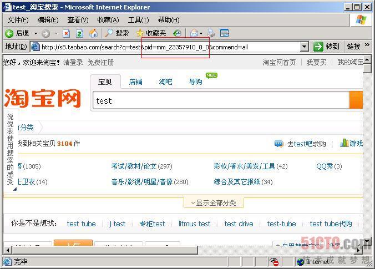Click the test tube代购 suggestion link

pos(331,224)
